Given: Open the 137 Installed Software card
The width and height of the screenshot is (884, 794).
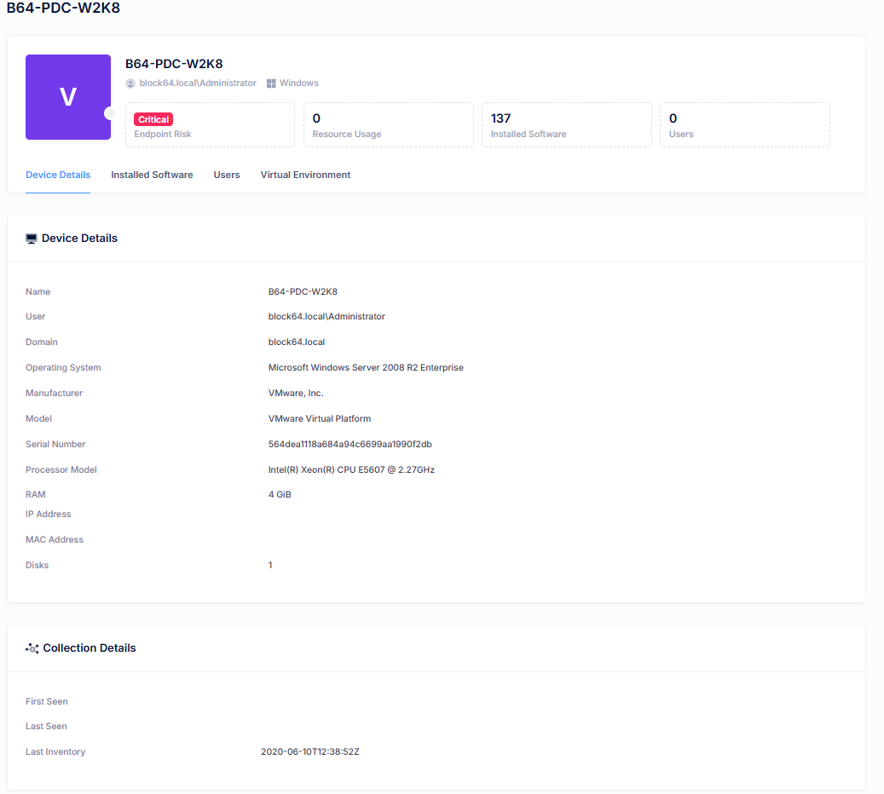Looking at the screenshot, I should pos(566,125).
